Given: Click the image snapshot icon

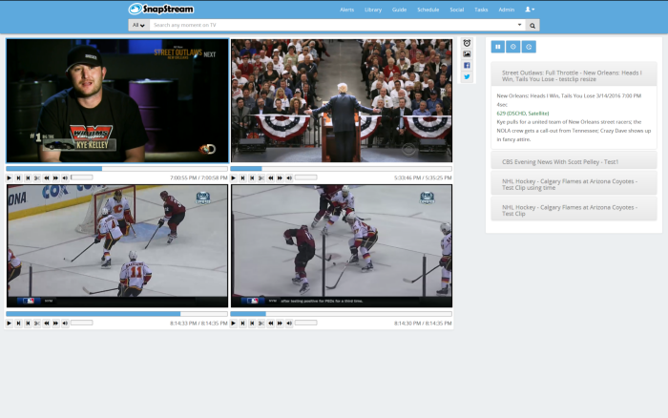Looking at the screenshot, I should pyautogui.click(x=467, y=54).
